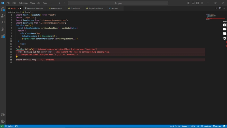Screen dimensions: 227x128
Task: Expand the more menus ellipsis
Action: tap(51, 3)
